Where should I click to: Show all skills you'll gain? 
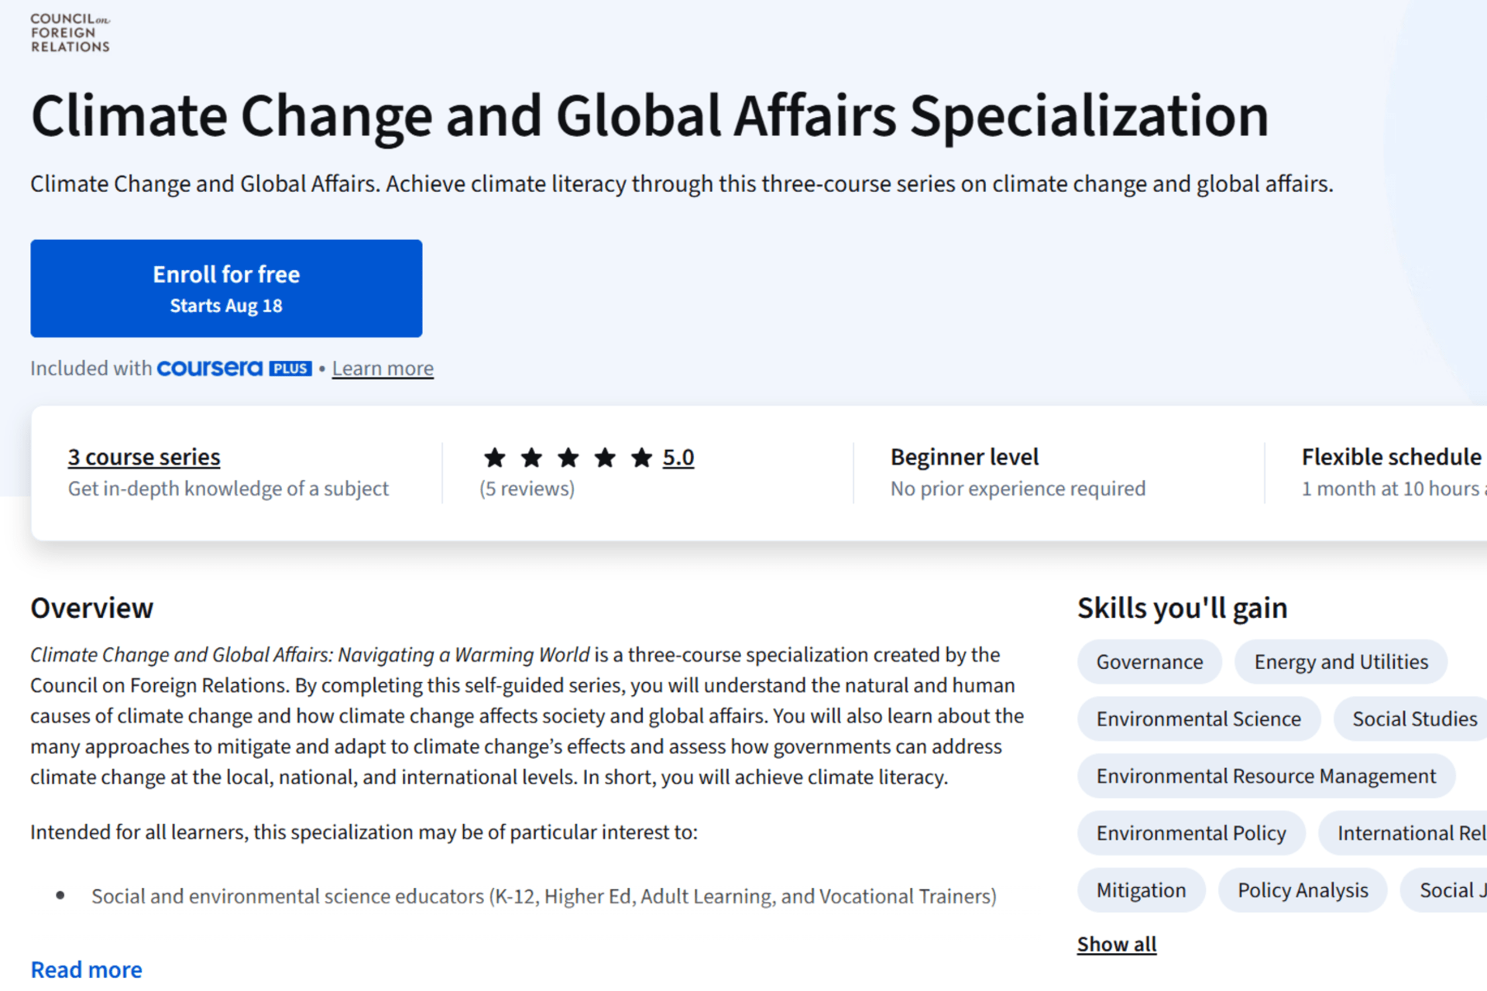(1116, 945)
